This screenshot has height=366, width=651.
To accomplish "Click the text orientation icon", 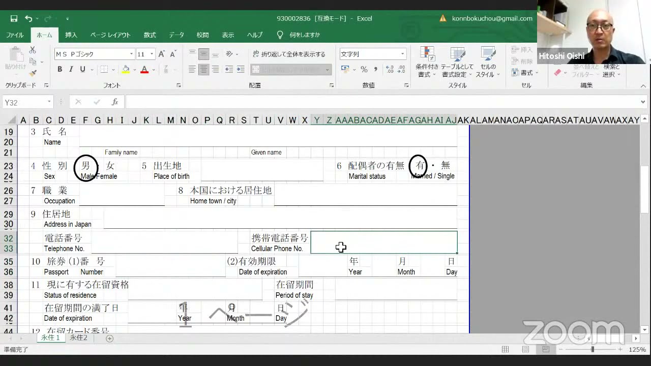I will coord(229,54).
